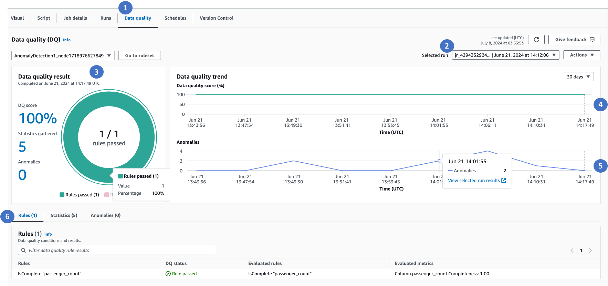The width and height of the screenshot is (608, 286).
Task: Click the Rules passed legend swatch
Action: tap(62, 195)
